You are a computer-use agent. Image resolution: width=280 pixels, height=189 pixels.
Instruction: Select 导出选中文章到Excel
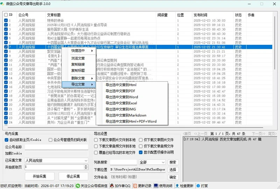132,103
